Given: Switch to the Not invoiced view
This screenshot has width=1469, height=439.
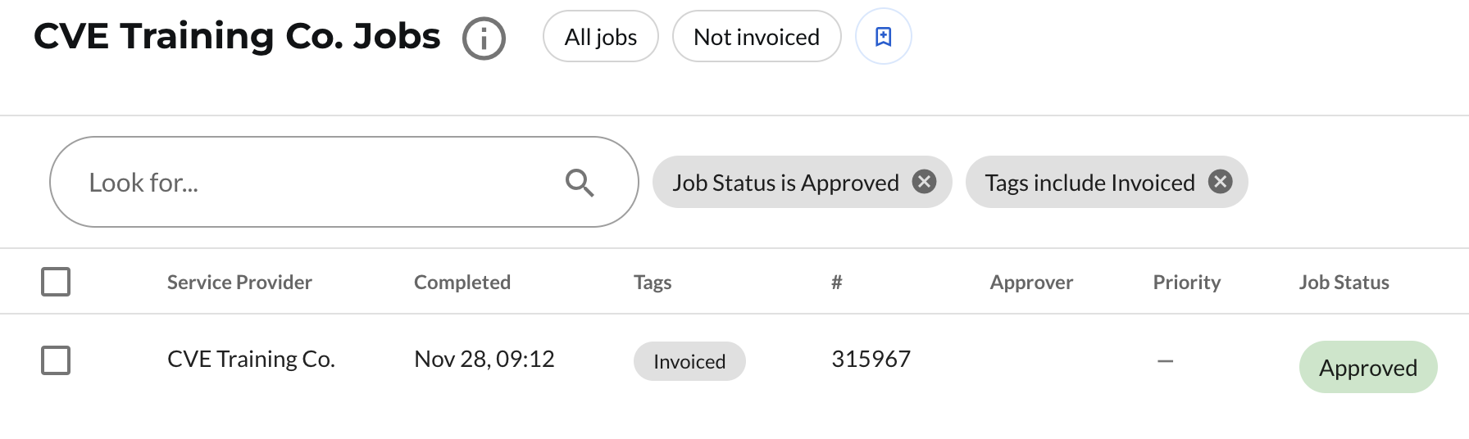Looking at the screenshot, I should tap(757, 36).
